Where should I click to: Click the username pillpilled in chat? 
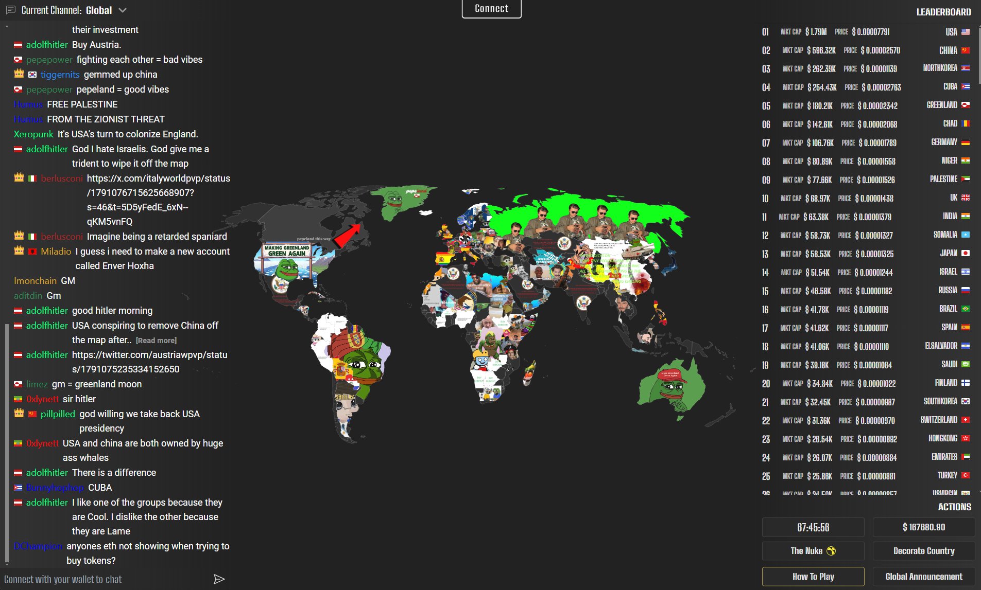click(x=58, y=414)
